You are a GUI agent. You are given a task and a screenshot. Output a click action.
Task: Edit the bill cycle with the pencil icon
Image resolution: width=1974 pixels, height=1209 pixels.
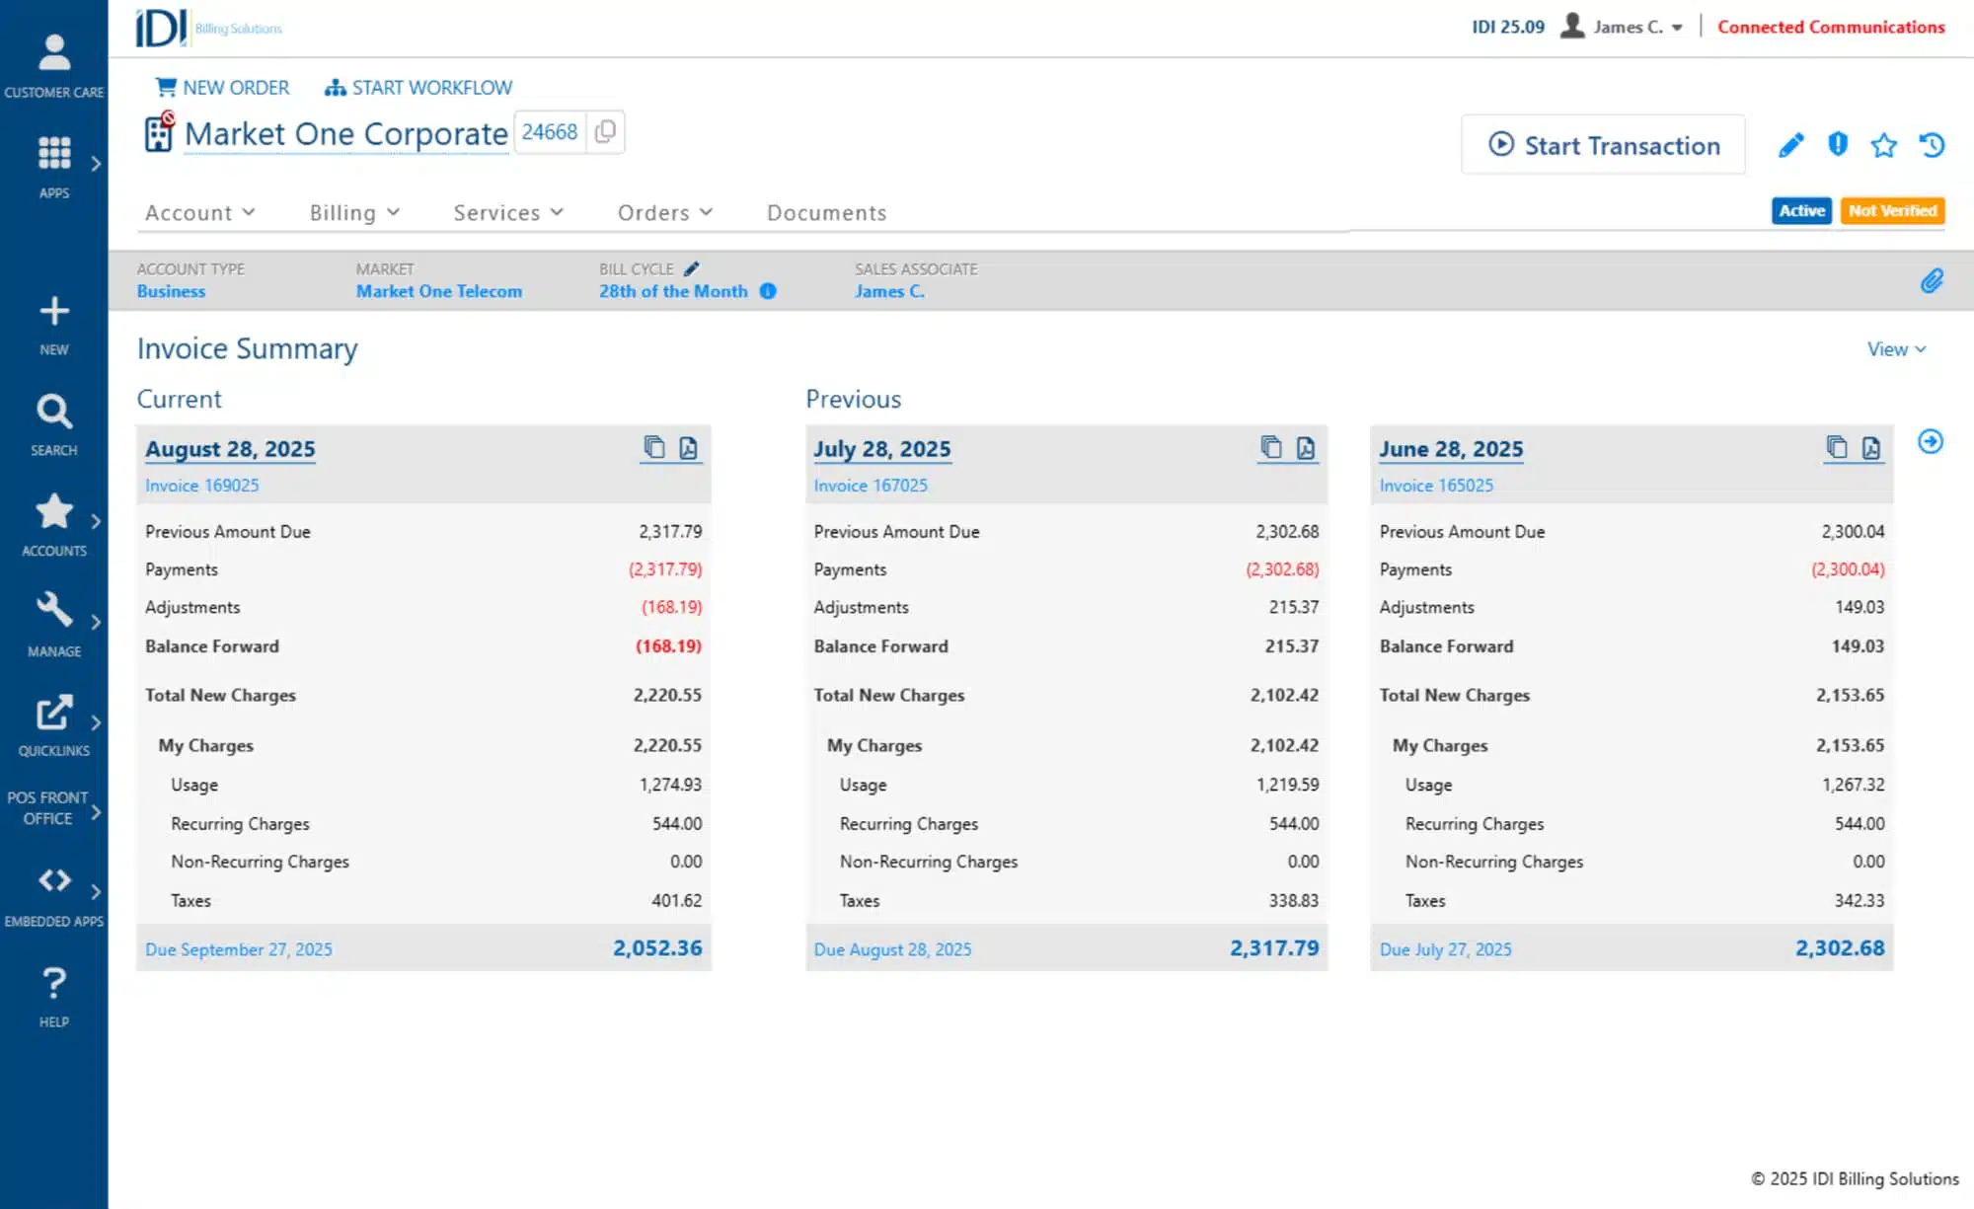pos(692,268)
